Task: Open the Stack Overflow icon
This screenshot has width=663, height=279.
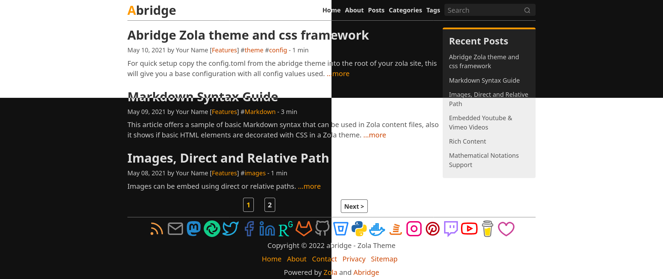Action: [396, 229]
